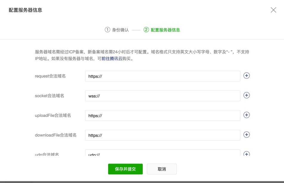This screenshot has height=183, width=284.
Task: Click the 取消 cancel button
Action: pyautogui.click(x=162, y=169)
